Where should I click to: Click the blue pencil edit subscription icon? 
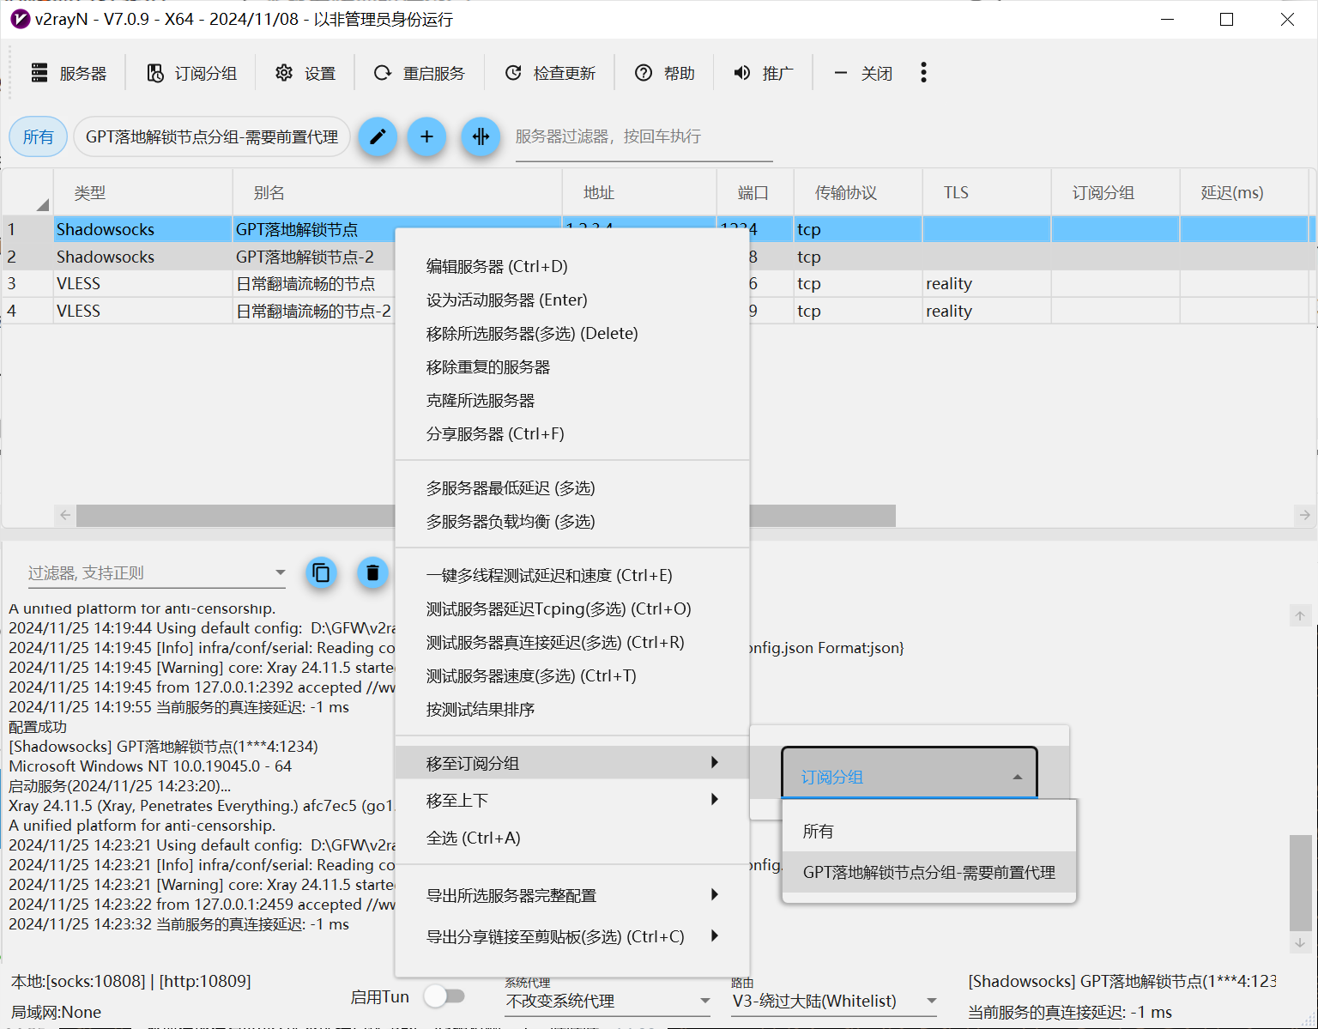click(378, 136)
